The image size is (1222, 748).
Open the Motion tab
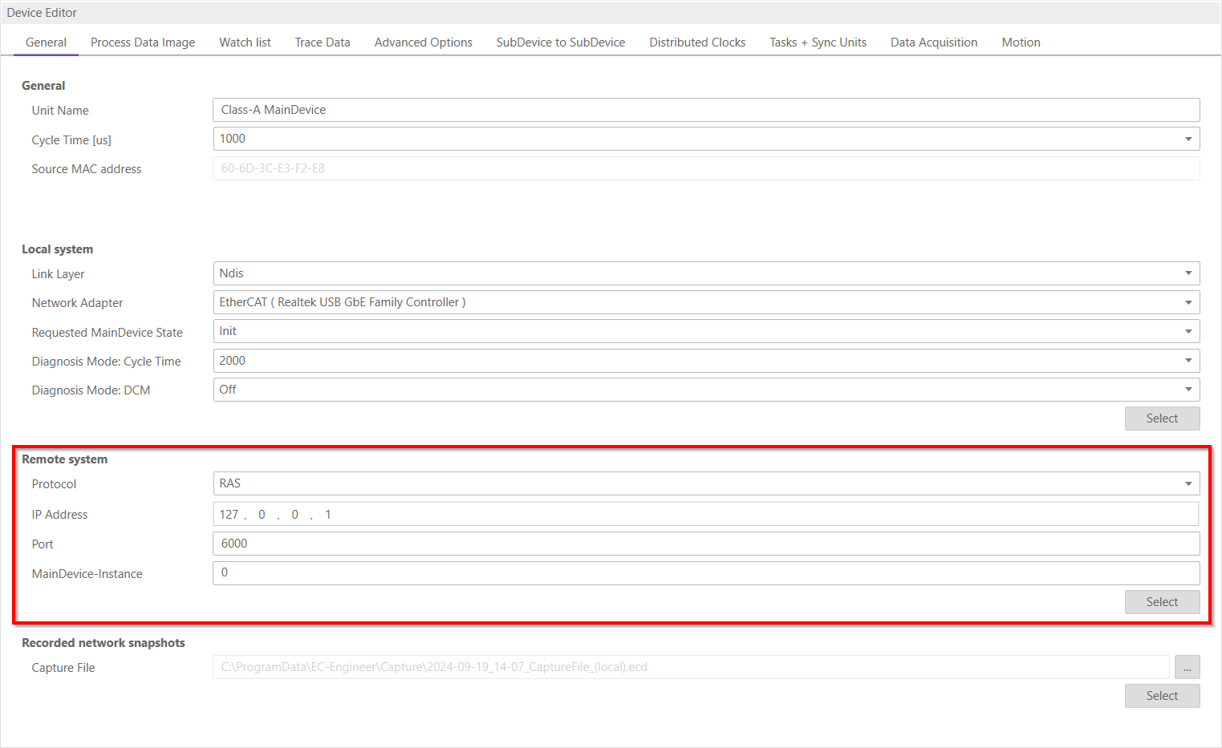pos(1021,42)
